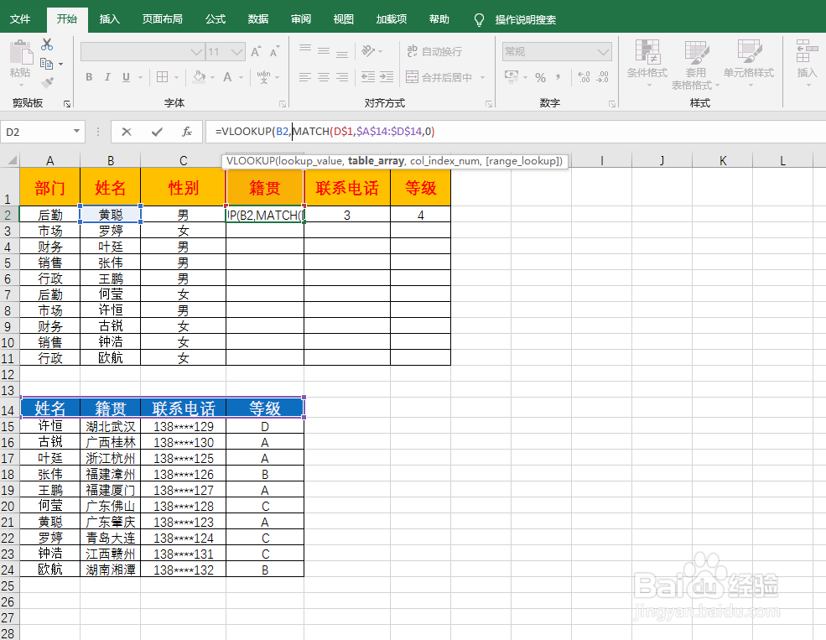Expand the Font group dialog launcher
The image size is (826, 640).
283,104
